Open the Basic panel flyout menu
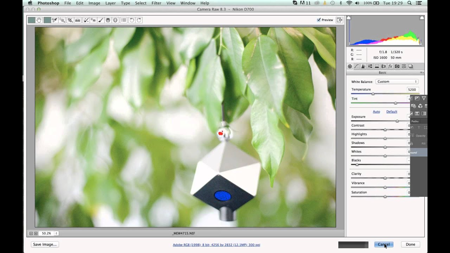 [x=422, y=72]
